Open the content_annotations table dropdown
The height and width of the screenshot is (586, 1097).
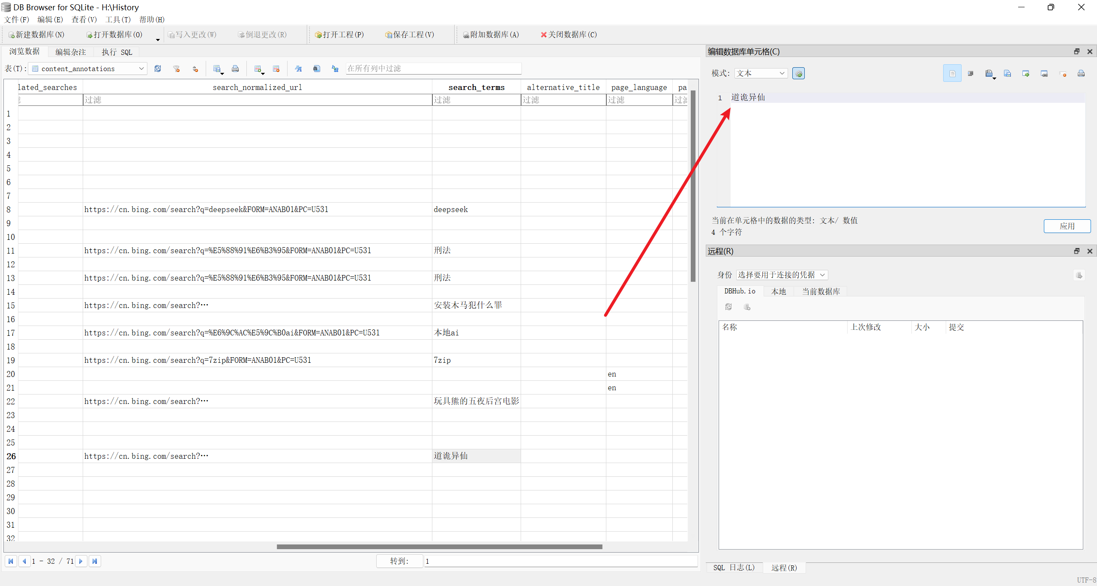(88, 69)
